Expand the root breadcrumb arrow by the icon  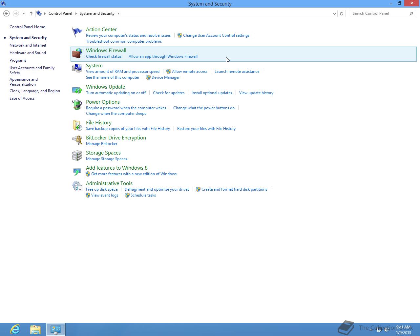(x=45, y=13)
